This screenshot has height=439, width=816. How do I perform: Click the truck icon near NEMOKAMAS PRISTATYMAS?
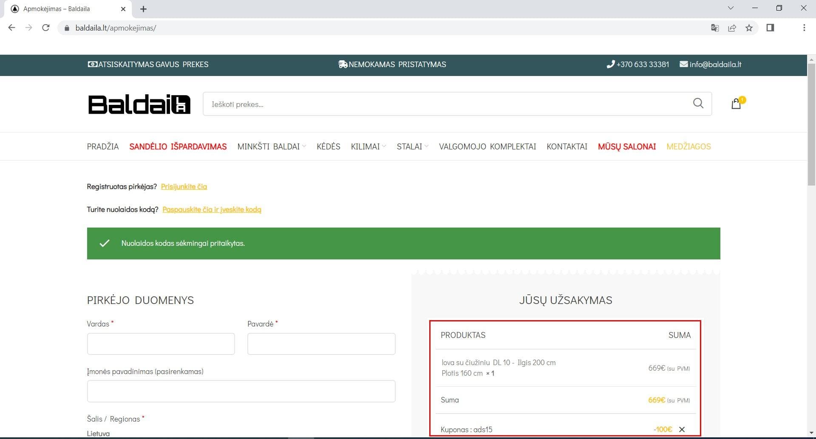(x=343, y=64)
